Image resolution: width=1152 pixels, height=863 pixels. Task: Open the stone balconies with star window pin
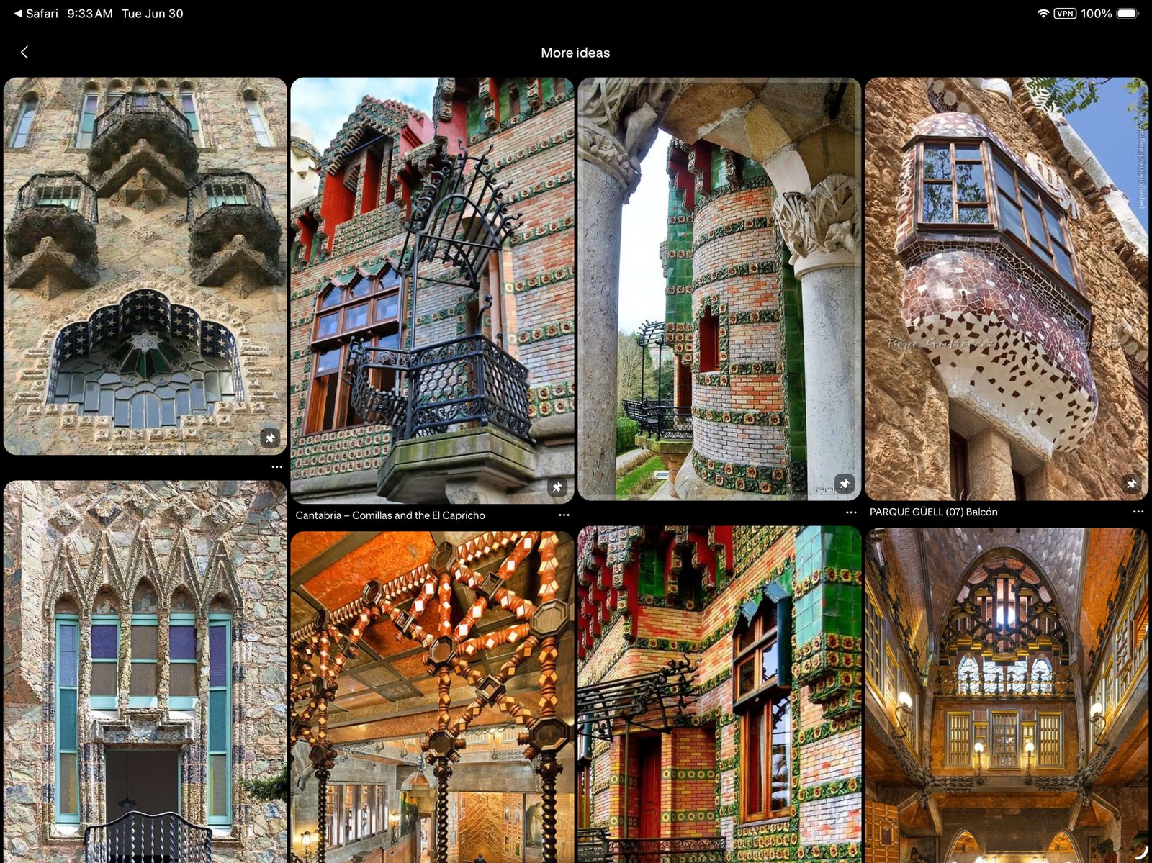coord(145,266)
